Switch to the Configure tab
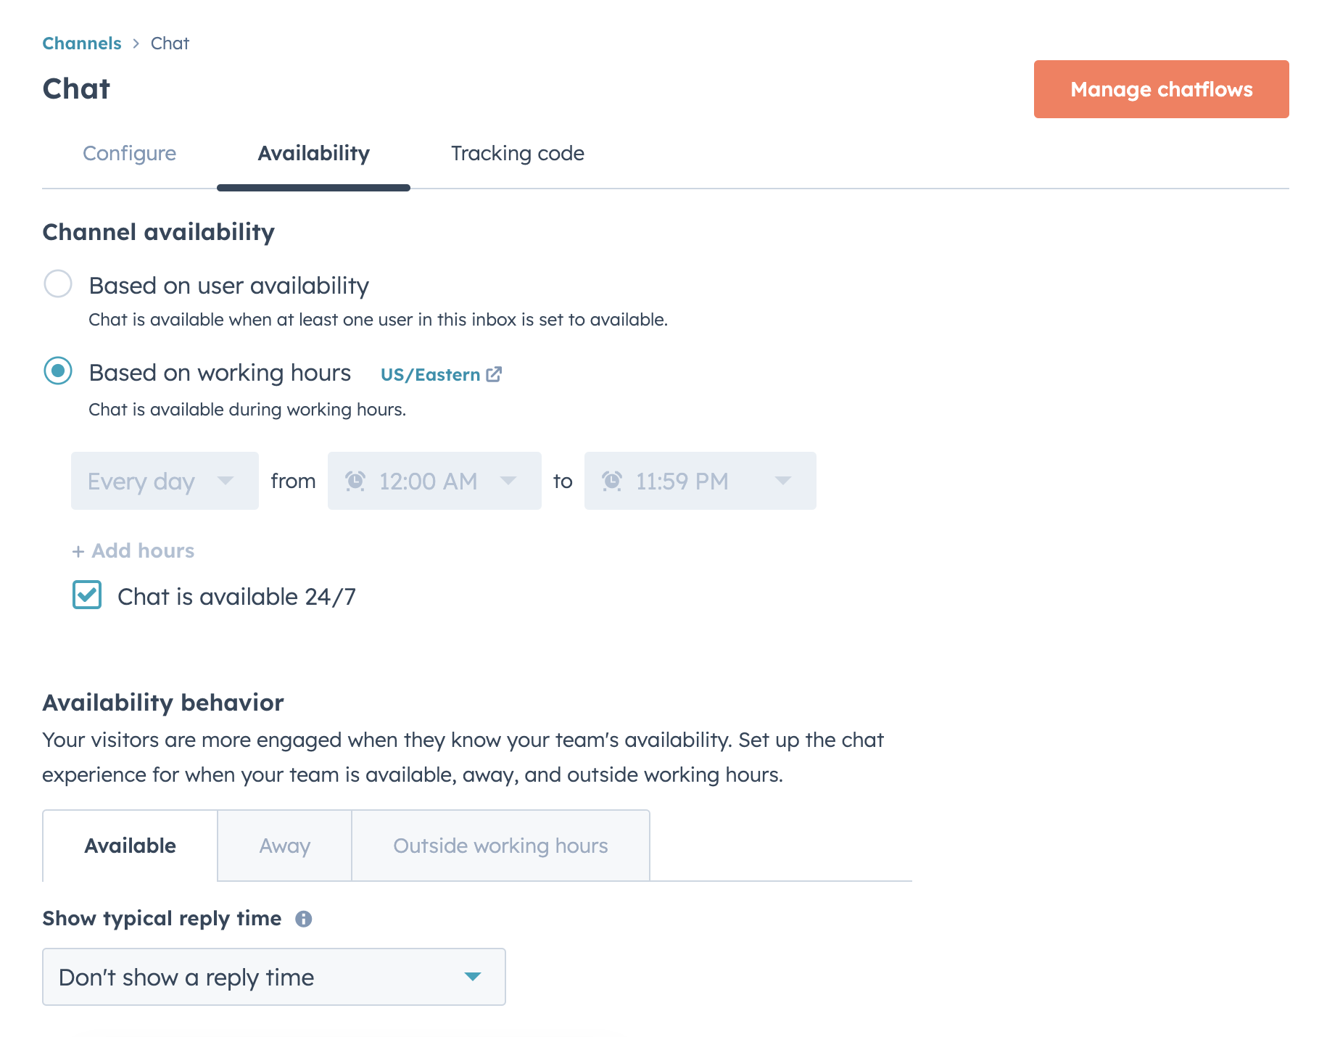The height and width of the screenshot is (1037, 1327). tap(129, 154)
